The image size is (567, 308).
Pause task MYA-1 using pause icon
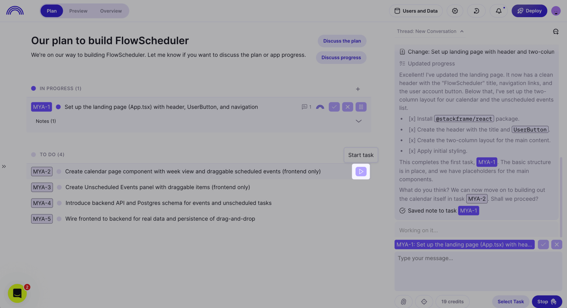(x=361, y=107)
